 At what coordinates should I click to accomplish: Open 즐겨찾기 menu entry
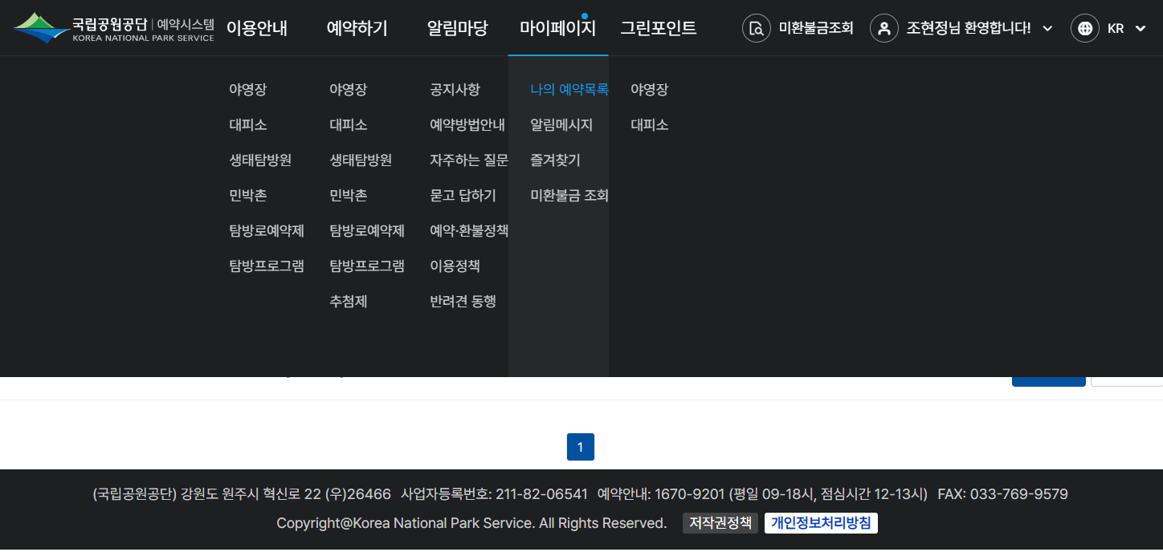pos(555,160)
